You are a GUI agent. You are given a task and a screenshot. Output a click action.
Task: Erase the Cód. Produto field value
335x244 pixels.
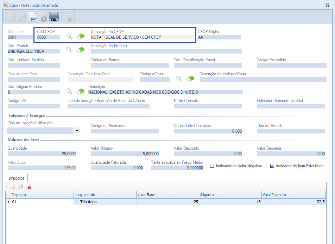81,50
